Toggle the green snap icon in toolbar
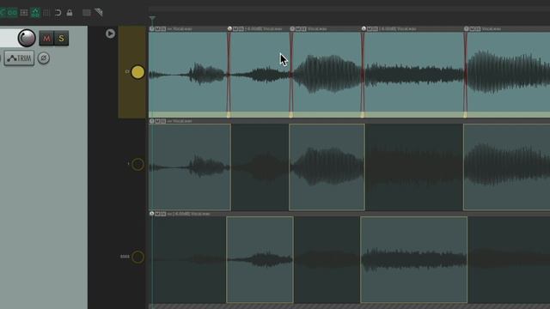 [x=35, y=13]
